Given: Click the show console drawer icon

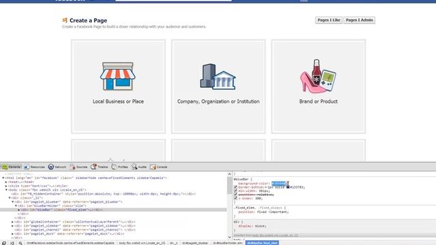Looking at the screenshot, I should coord(12,243).
